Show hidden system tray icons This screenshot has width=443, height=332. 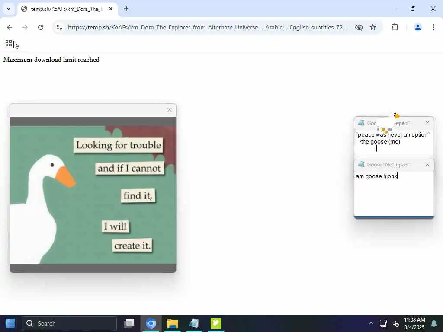(371, 323)
